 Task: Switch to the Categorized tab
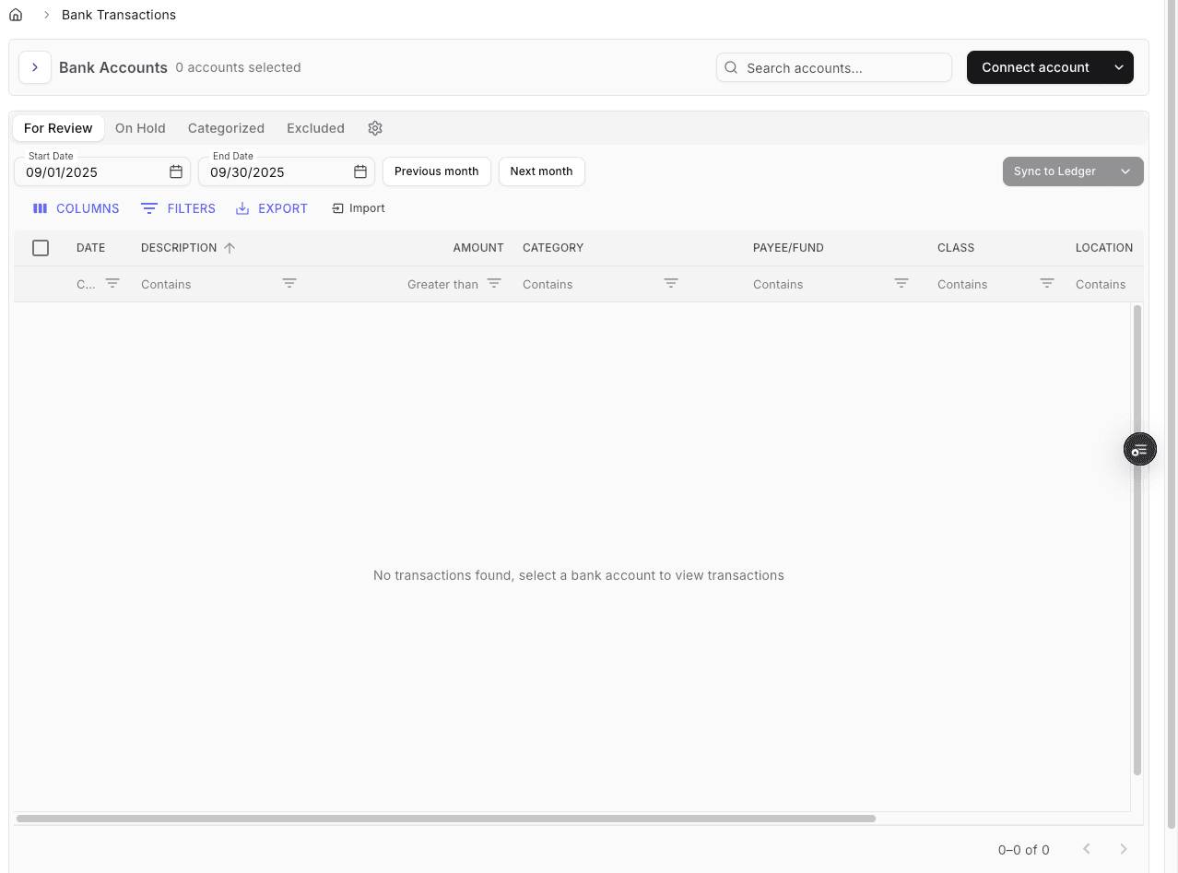226,128
